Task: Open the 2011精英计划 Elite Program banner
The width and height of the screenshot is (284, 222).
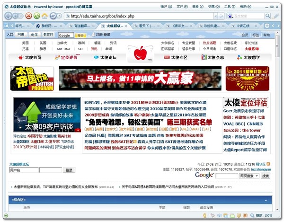Action: tap(248, 79)
